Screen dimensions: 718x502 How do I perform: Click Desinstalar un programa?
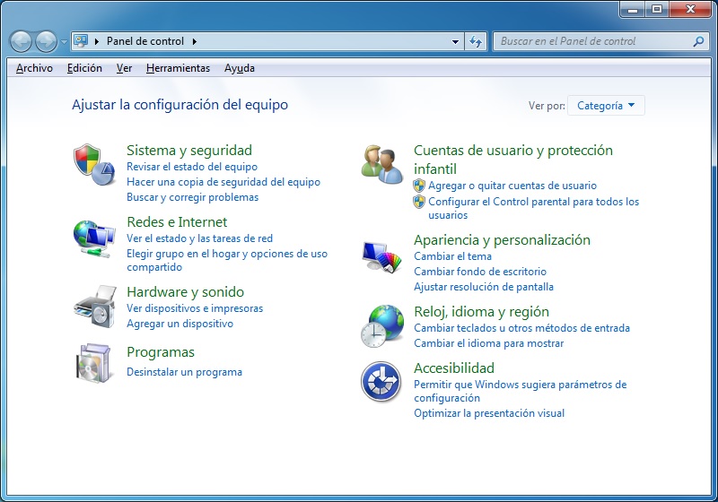pyautogui.click(x=184, y=372)
